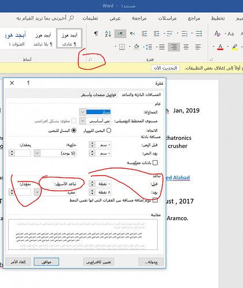
Task: Open the special indent (لا يوجد) dropdown
Action: 37,153
